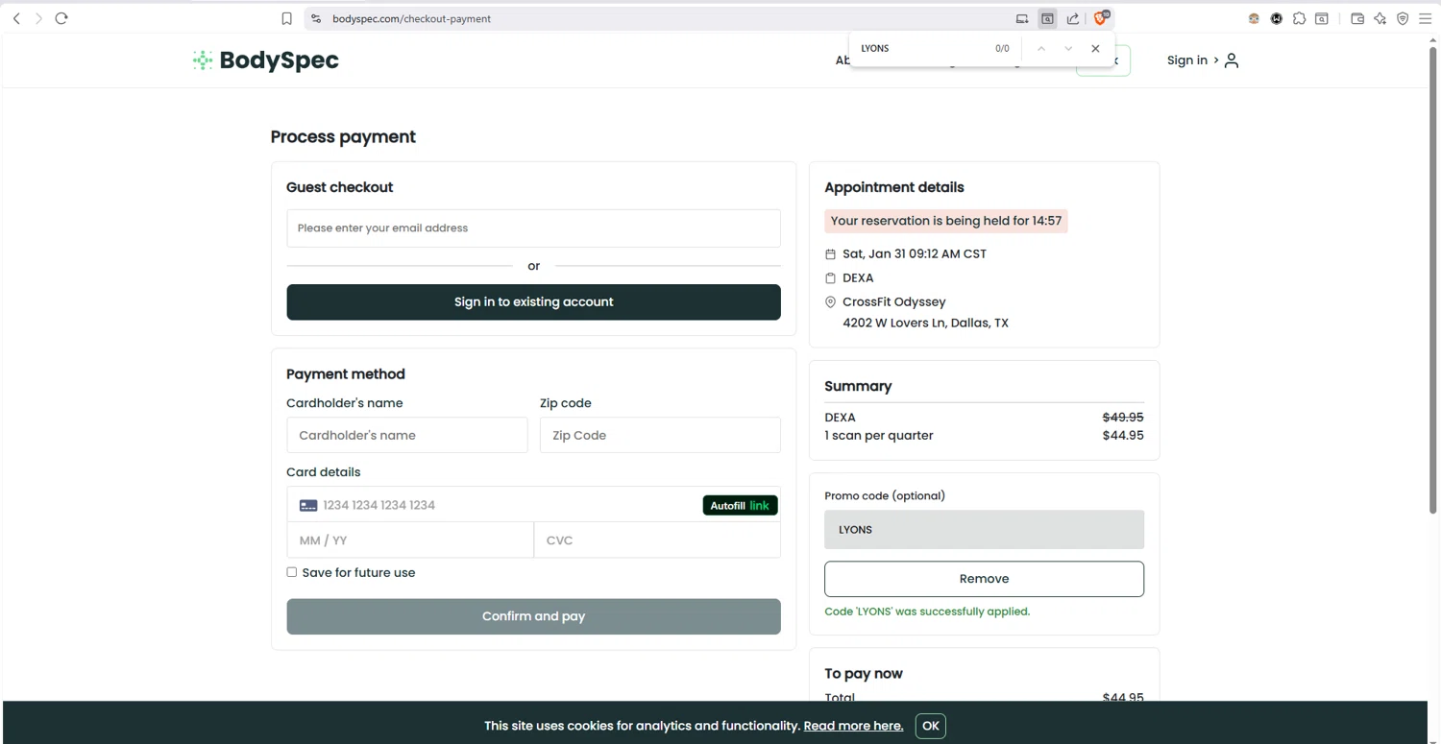Open the extensions puzzle-piece menu

[x=1299, y=18]
